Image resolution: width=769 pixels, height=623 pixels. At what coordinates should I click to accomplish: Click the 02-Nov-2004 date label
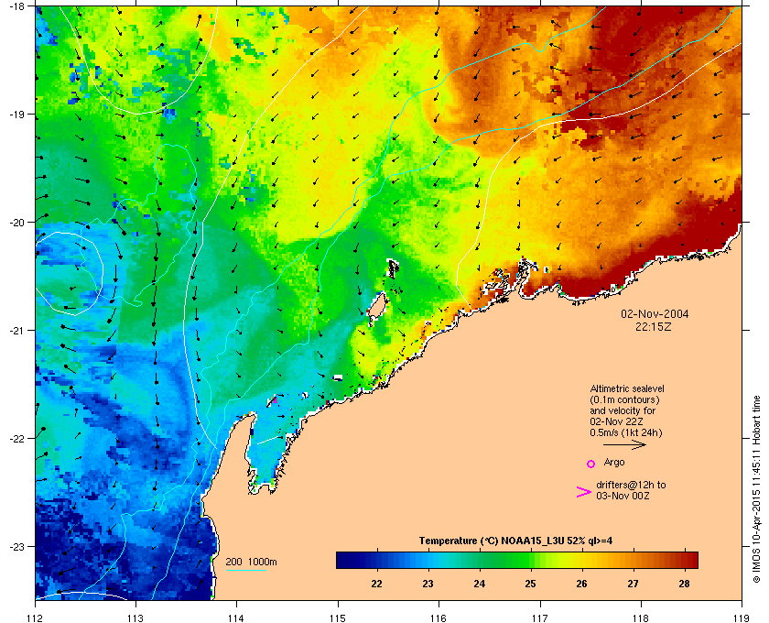655,314
